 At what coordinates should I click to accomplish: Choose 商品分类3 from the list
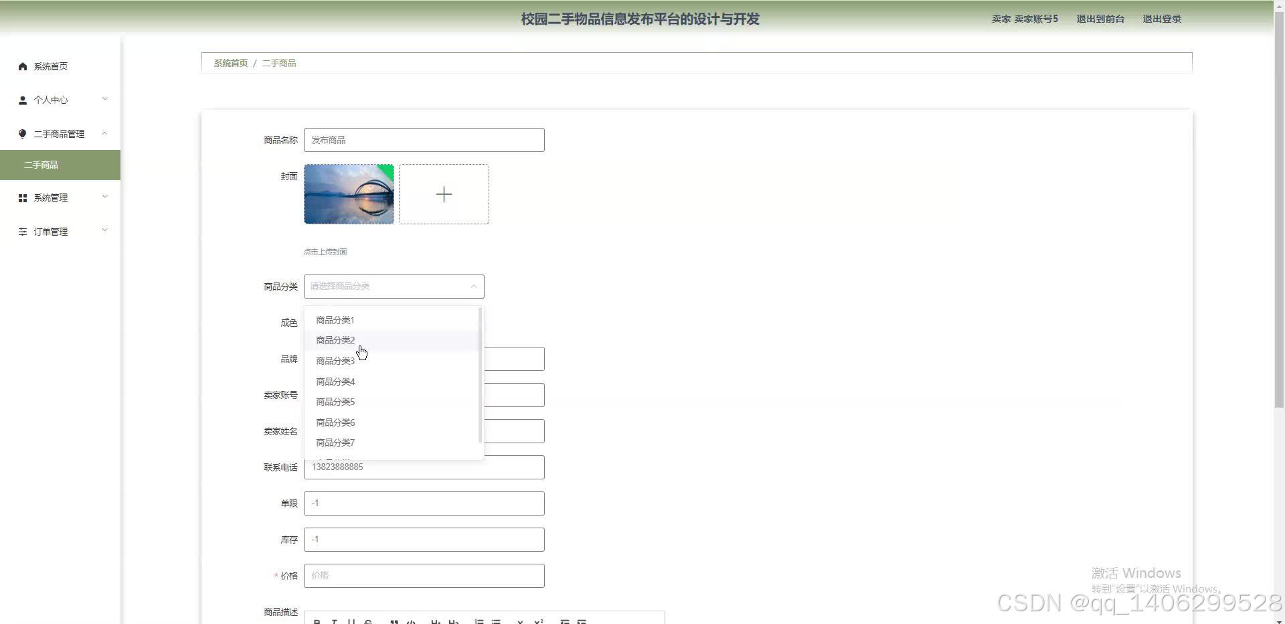pos(392,361)
